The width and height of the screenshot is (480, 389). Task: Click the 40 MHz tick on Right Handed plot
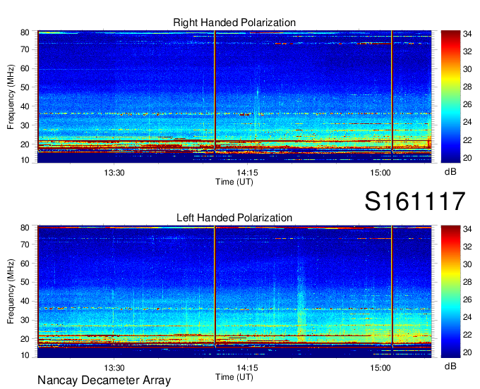coord(25,106)
